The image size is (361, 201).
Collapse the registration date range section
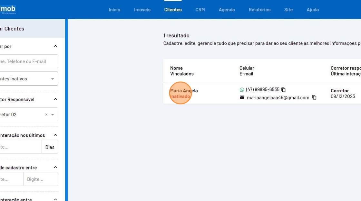tap(55, 167)
